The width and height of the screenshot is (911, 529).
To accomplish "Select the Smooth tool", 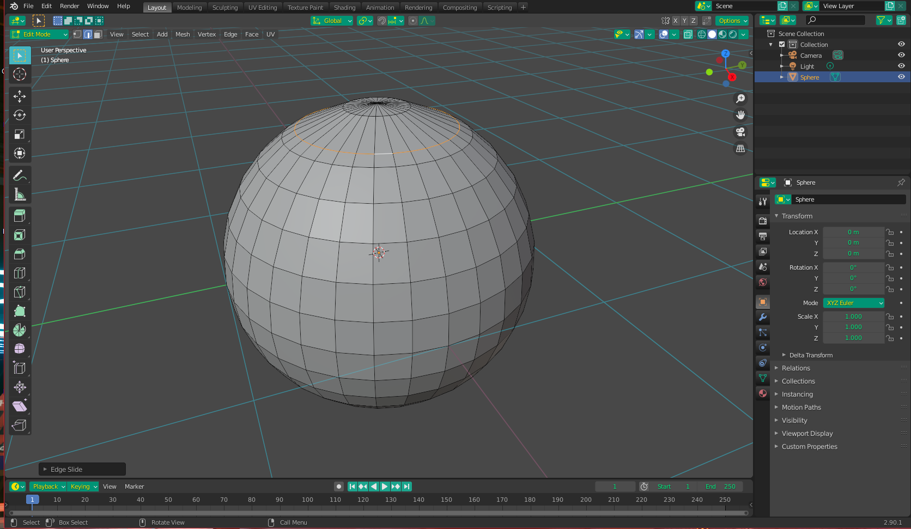I will pos(20,349).
